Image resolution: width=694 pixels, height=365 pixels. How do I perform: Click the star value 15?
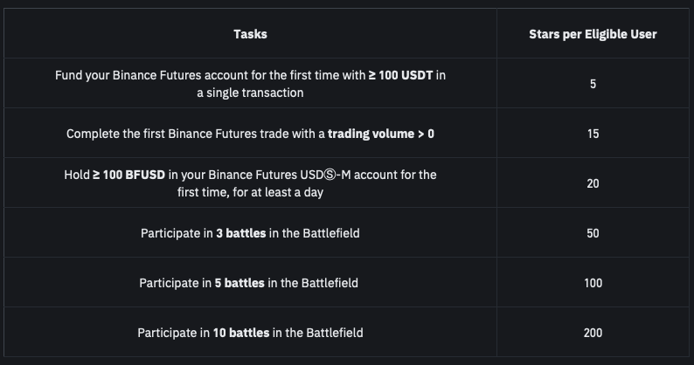[x=593, y=134]
